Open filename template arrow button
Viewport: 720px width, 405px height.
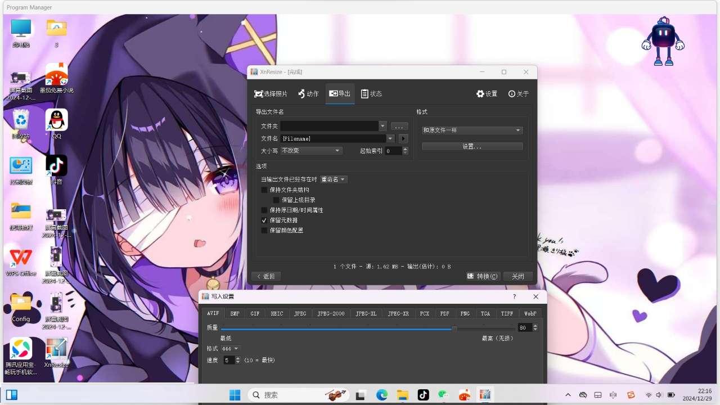pos(403,138)
